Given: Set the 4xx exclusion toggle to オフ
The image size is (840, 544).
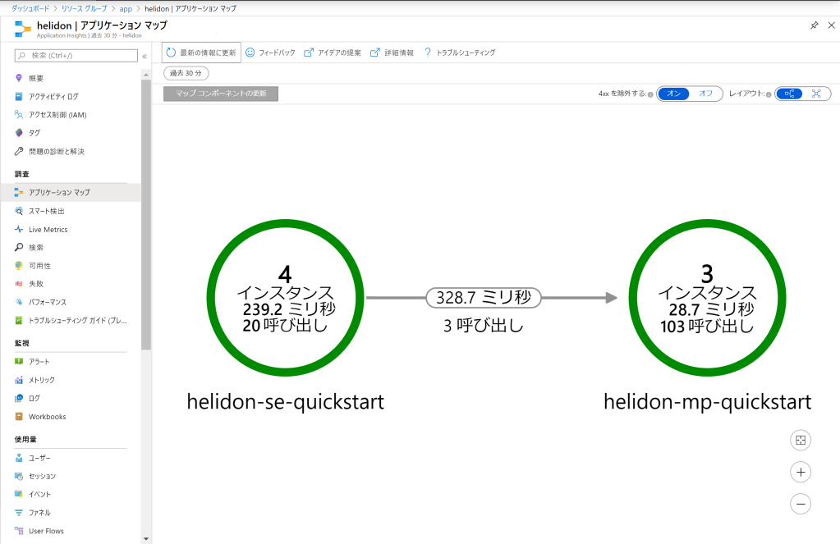Looking at the screenshot, I should click(x=705, y=94).
